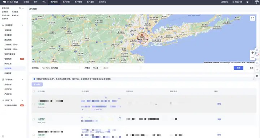Open 贸易分析 in sidebar
Image resolution: width=260 pixels, height=138 pixels.
8,84
